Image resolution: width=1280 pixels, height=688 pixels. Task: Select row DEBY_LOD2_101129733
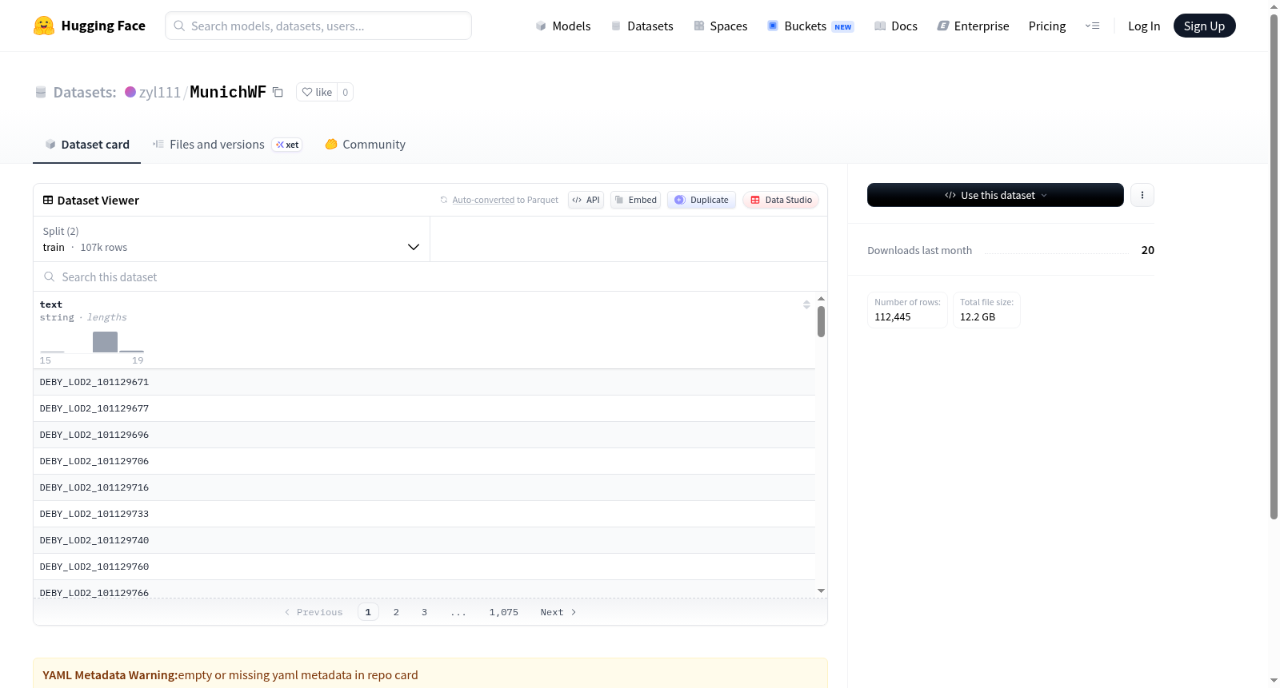click(424, 514)
